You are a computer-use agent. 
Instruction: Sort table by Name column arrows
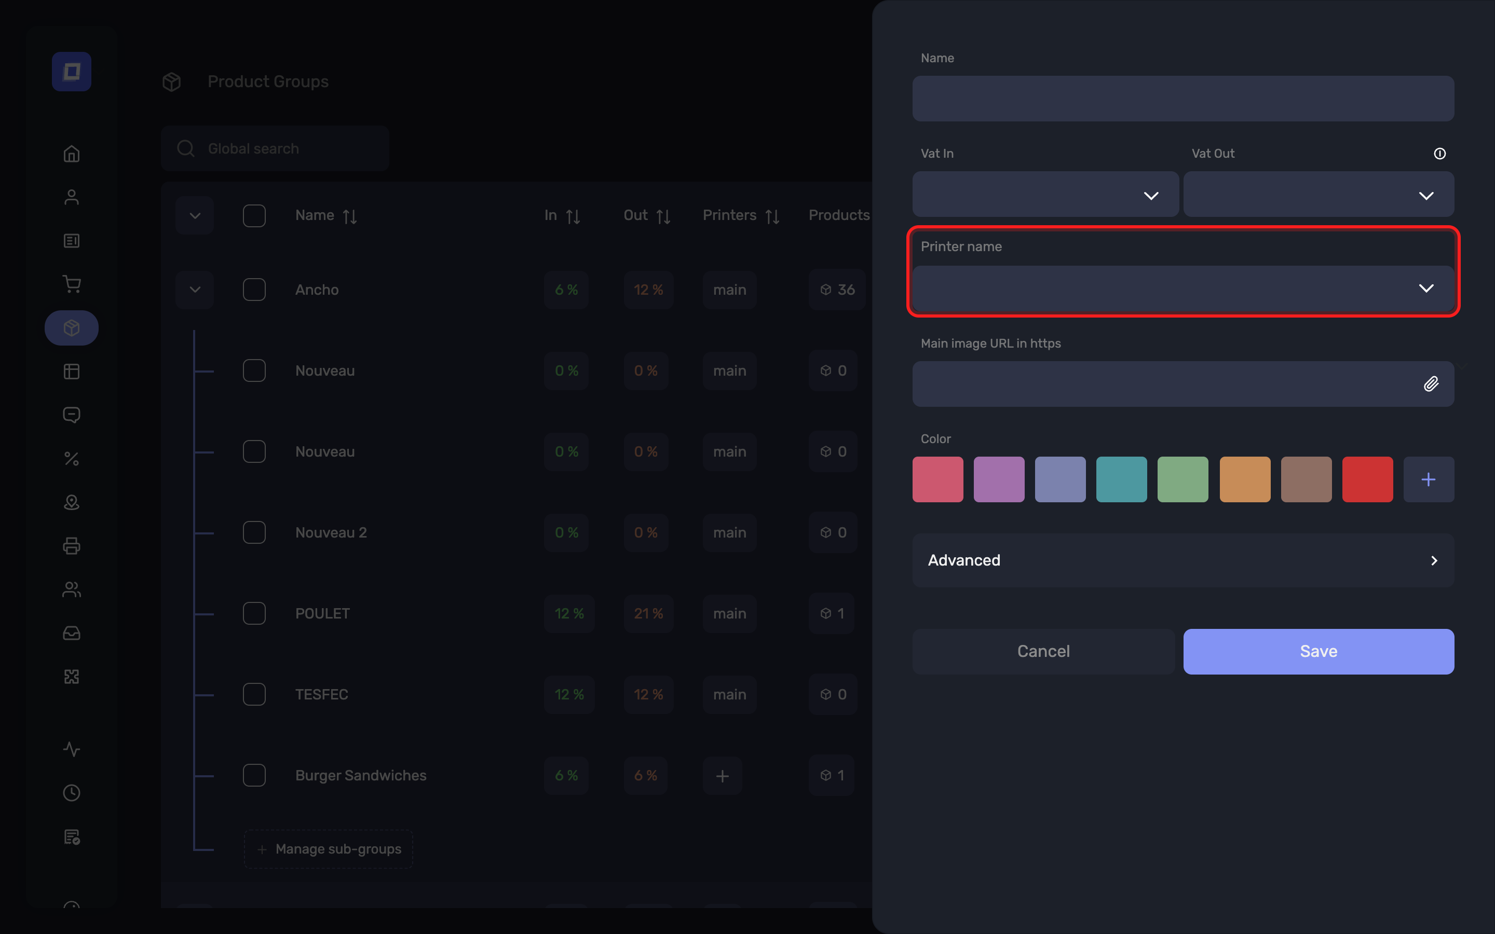point(350,216)
